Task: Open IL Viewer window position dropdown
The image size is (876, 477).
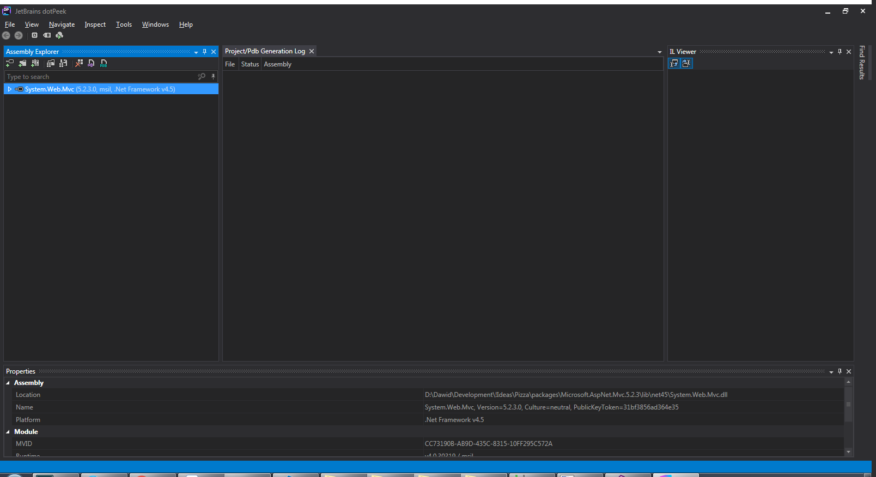Action: pyautogui.click(x=831, y=52)
